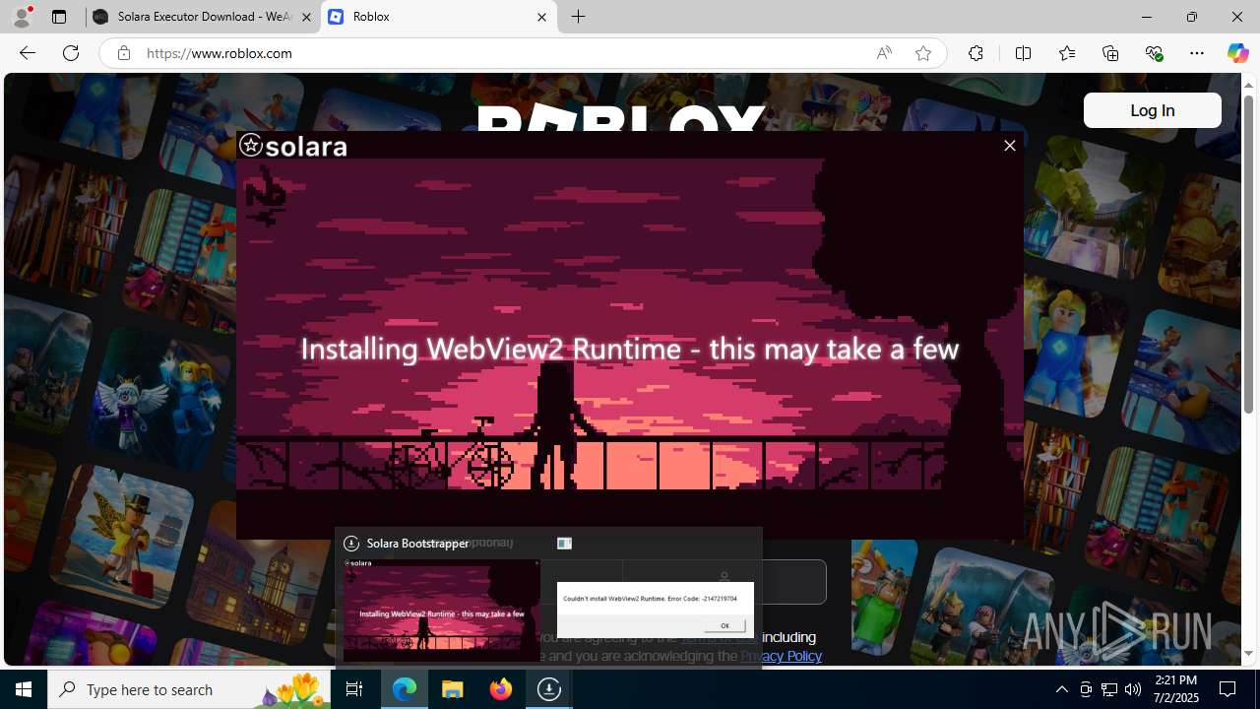The width and height of the screenshot is (1260, 709).
Task: Open the Extensions menu
Action: tap(976, 53)
